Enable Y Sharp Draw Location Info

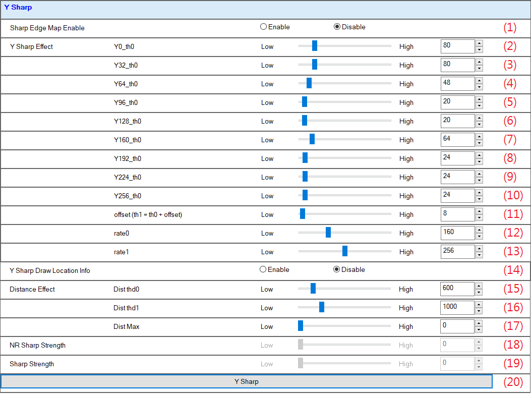[x=263, y=269]
